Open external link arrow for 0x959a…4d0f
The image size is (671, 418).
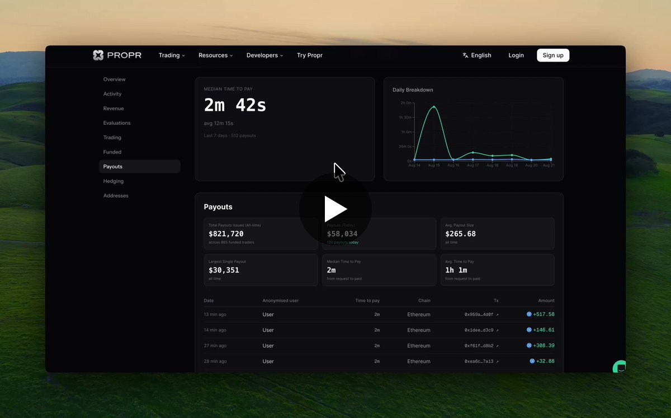[x=497, y=314]
